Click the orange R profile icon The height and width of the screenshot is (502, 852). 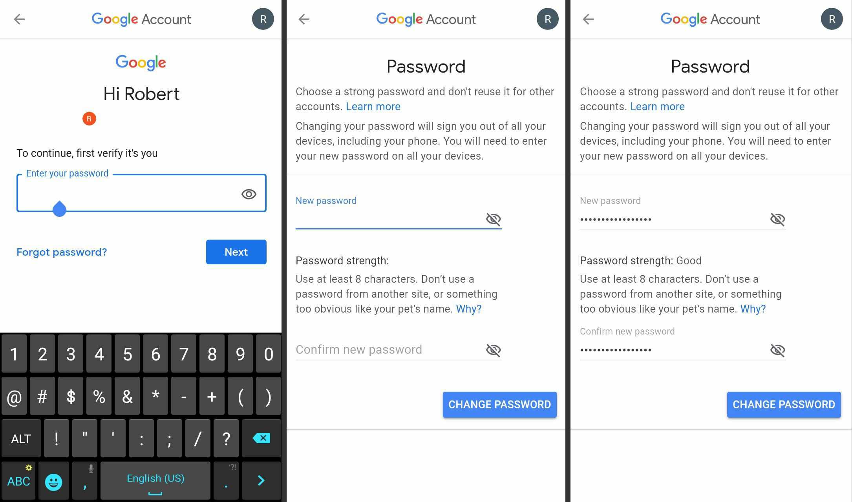(89, 118)
